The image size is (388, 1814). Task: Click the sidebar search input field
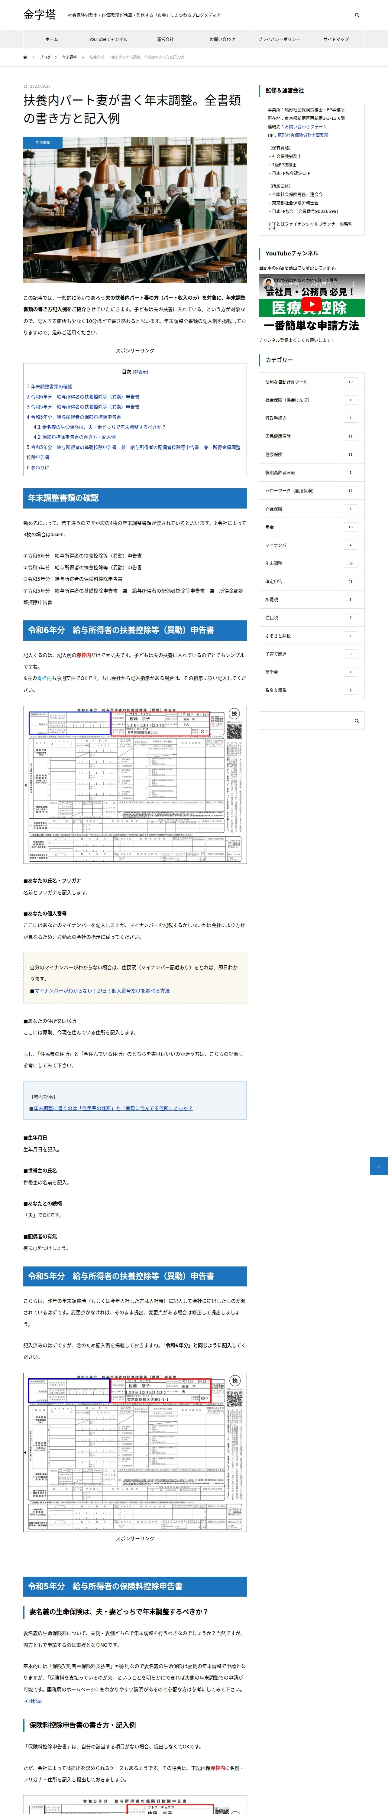[304, 720]
